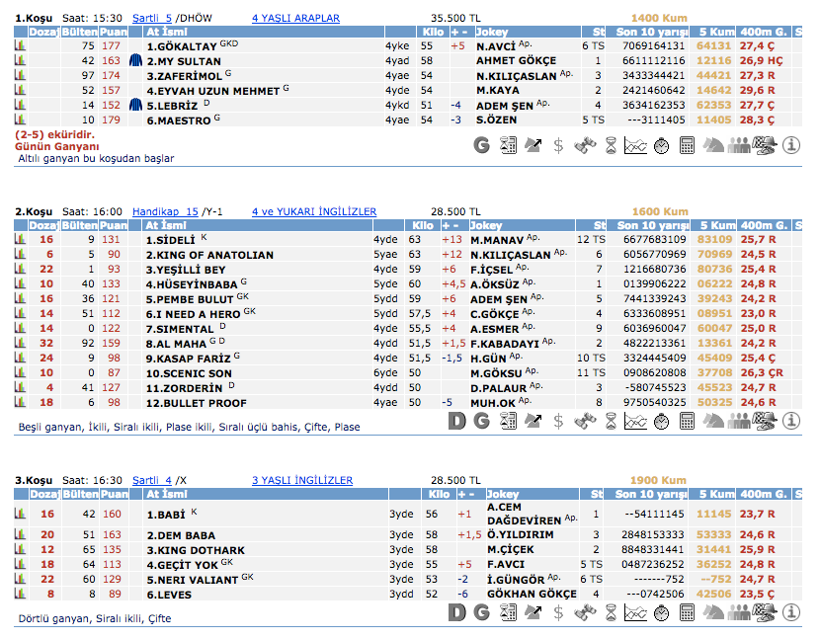Click the '5 Kum' column header in race 3
The height and width of the screenshot is (640, 820).
click(712, 494)
